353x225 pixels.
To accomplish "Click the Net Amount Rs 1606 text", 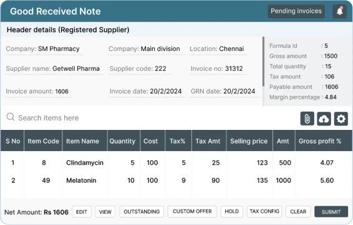I will coord(36,212).
